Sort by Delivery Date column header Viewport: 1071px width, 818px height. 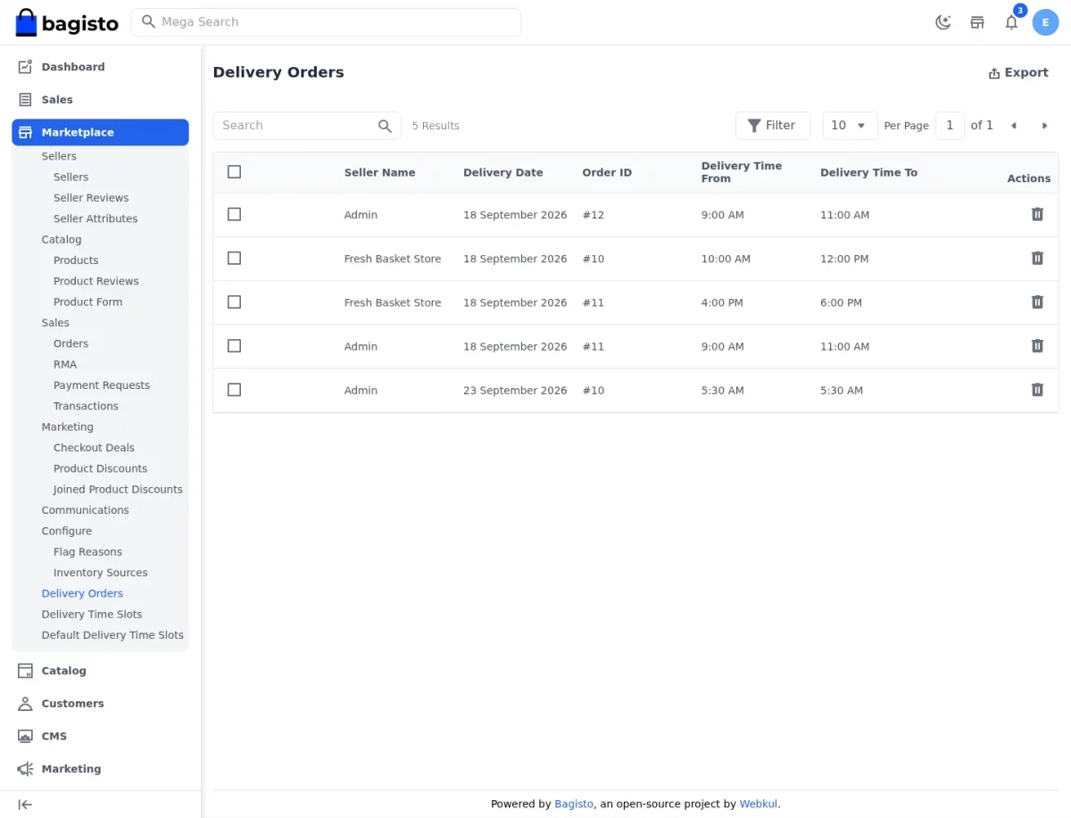[x=502, y=172]
